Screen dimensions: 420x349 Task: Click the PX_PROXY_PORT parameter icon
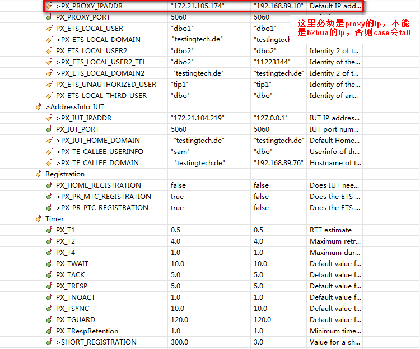49,17
